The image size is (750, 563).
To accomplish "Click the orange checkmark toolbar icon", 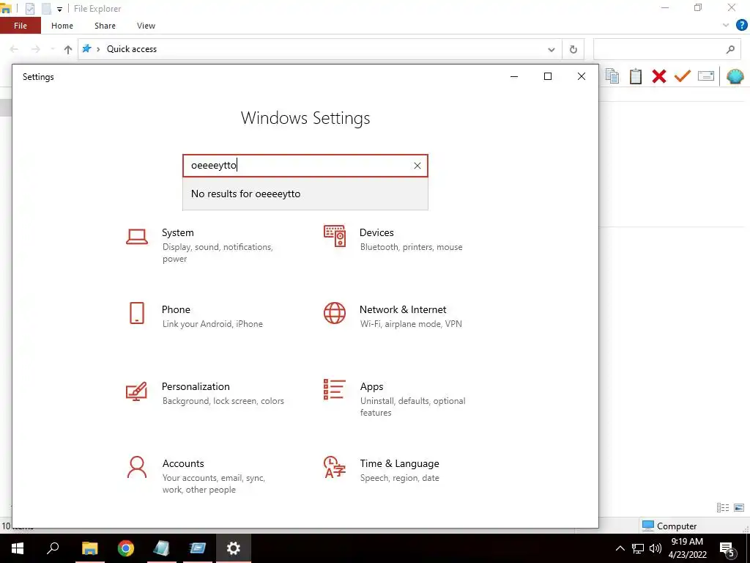I will 683,76.
